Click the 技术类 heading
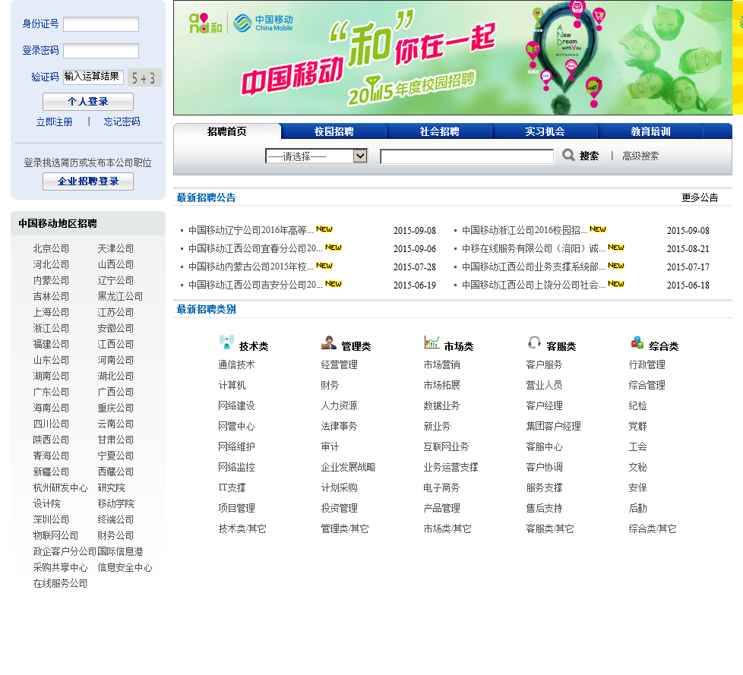Screen dimensions: 743x675 pyautogui.click(x=254, y=346)
